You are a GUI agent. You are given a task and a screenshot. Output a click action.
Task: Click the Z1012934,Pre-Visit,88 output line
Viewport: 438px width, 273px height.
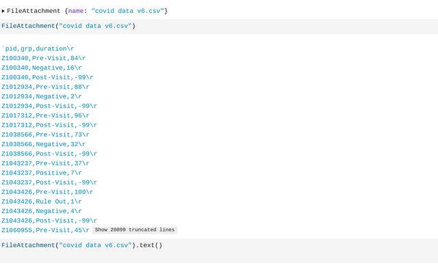(45, 87)
